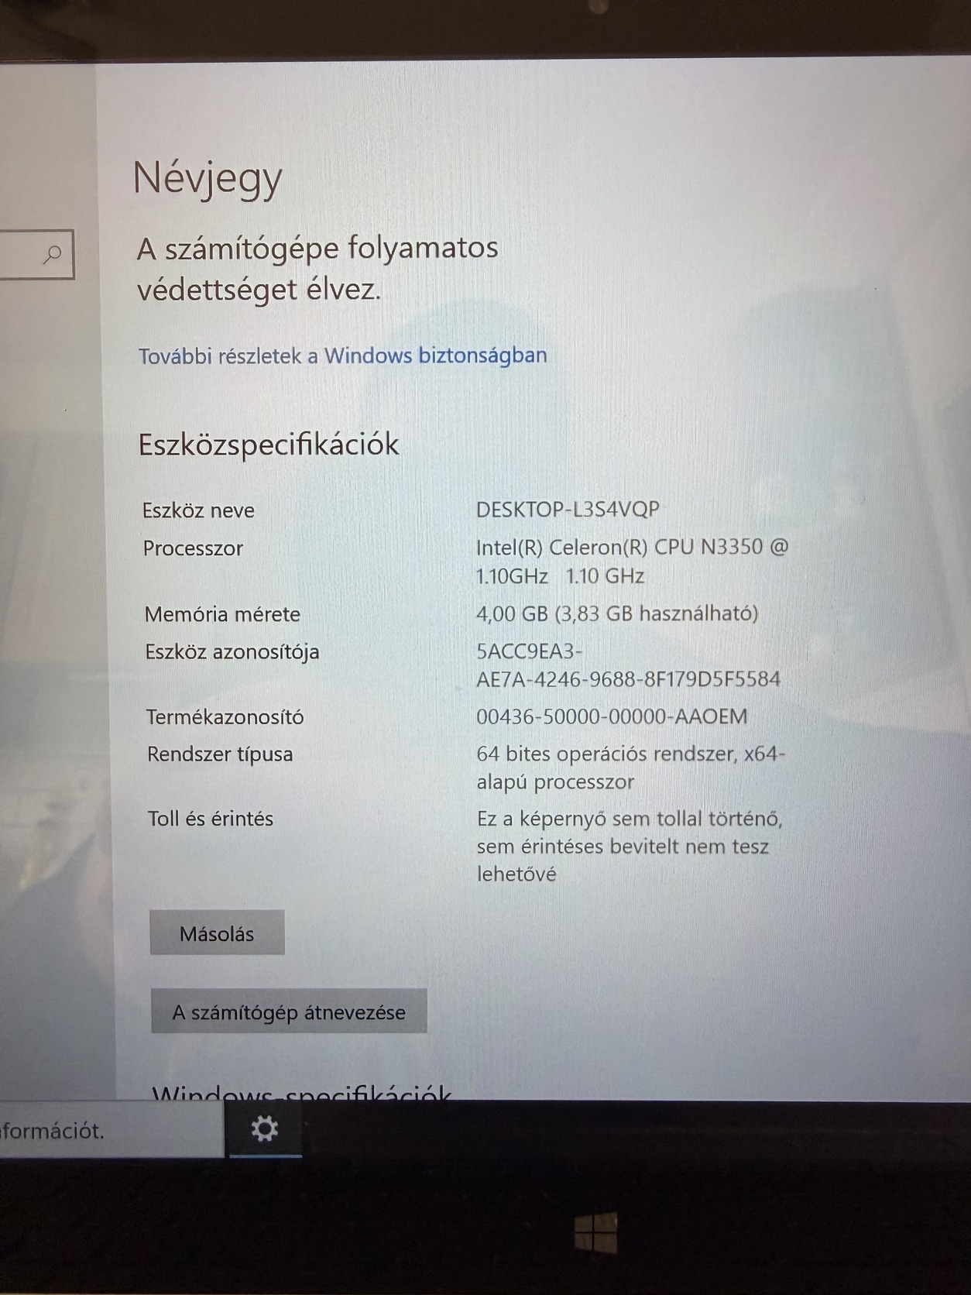Select the Eszközspecifikációk heading

(x=269, y=444)
